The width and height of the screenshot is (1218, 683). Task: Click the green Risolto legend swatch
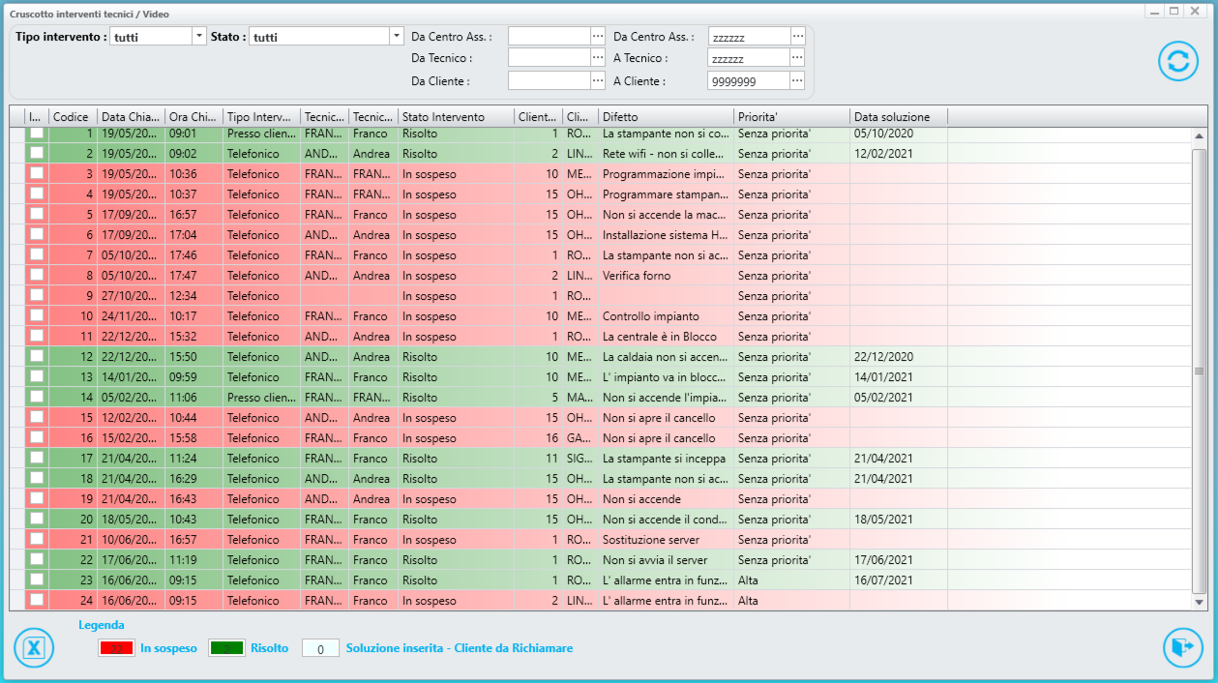[x=226, y=648]
